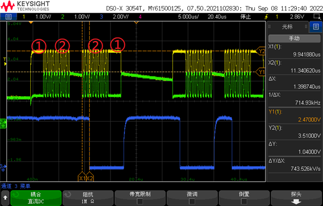Click channel 3 ground level indicator

pos(3,167)
